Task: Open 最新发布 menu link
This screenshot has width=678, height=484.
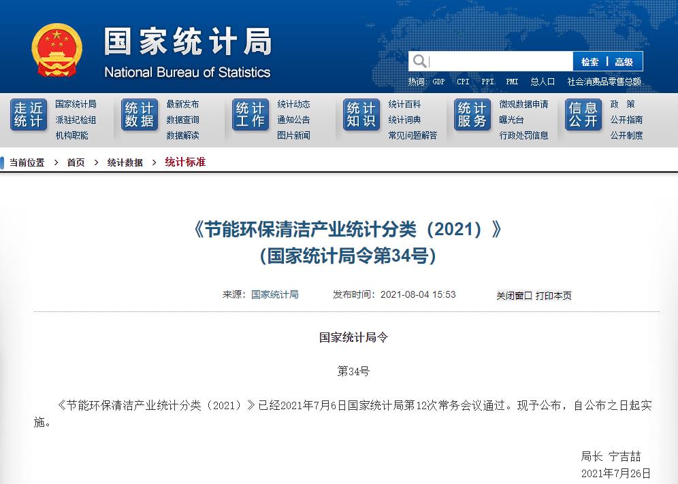Action: (x=182, y=104)
